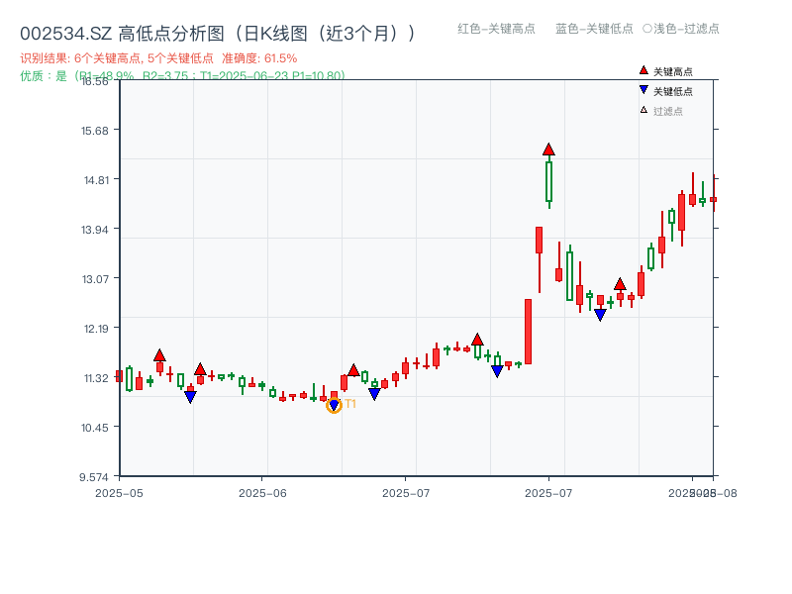This screenshot has width=792, height=594.
Task: Select the red 关键高点 triangle icon in legend
Action: 642,70
